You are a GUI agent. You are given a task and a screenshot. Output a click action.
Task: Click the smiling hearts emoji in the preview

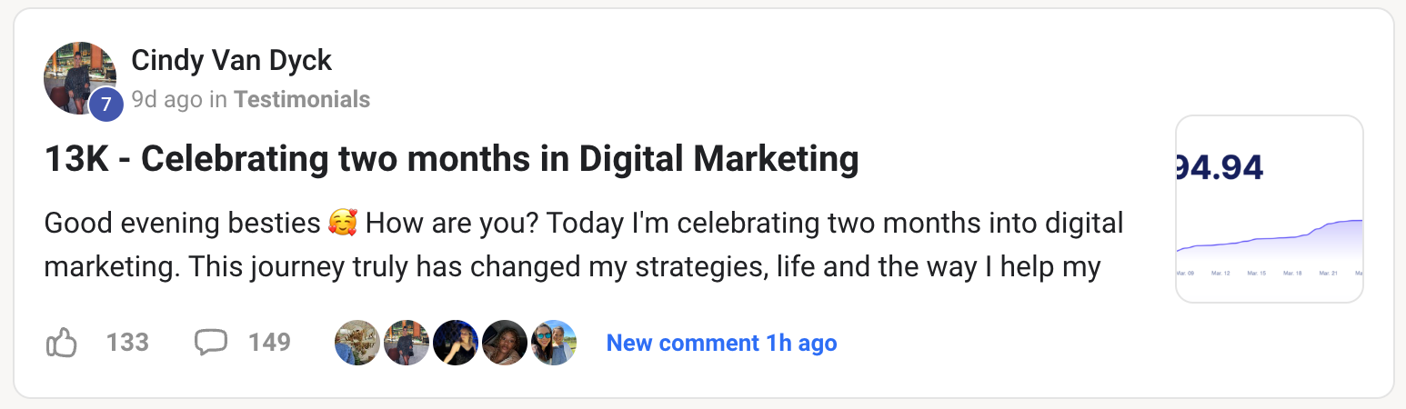(x=343, y=224)
